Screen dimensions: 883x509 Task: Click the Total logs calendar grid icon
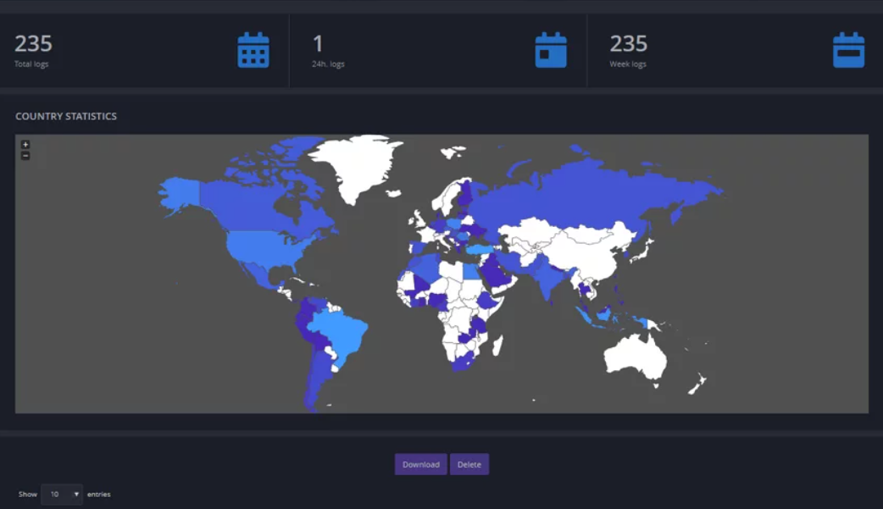253,50
